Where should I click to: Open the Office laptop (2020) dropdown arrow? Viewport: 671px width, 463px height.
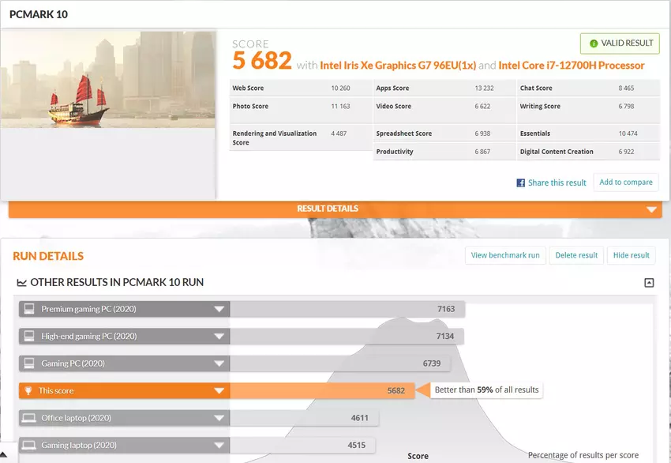click(x=219, y=417)
